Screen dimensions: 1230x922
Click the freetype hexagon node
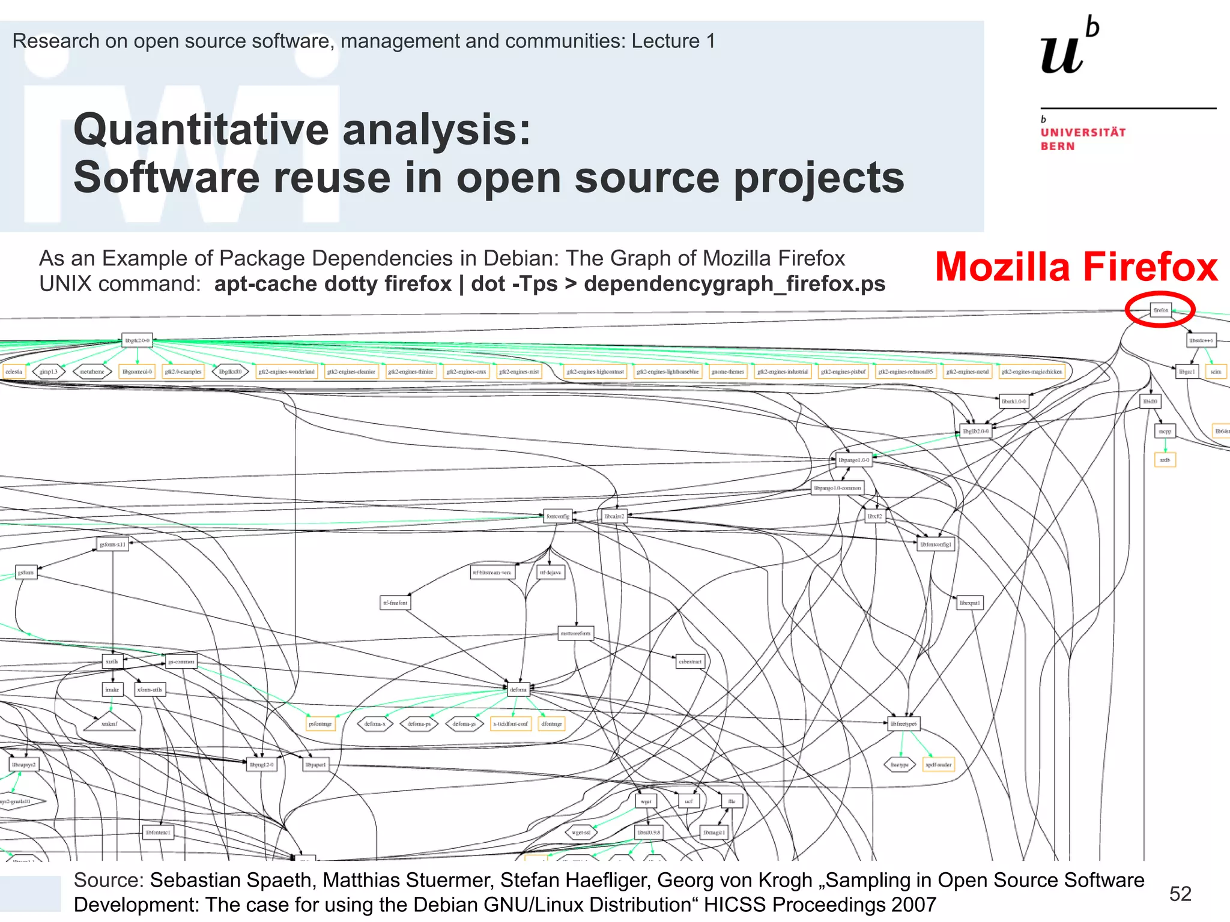click(x=899, y=765)
